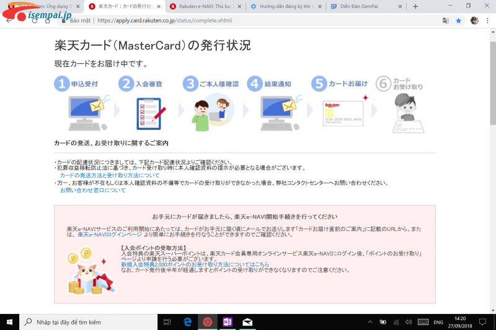Click the cat gift box points illustration

91,271
